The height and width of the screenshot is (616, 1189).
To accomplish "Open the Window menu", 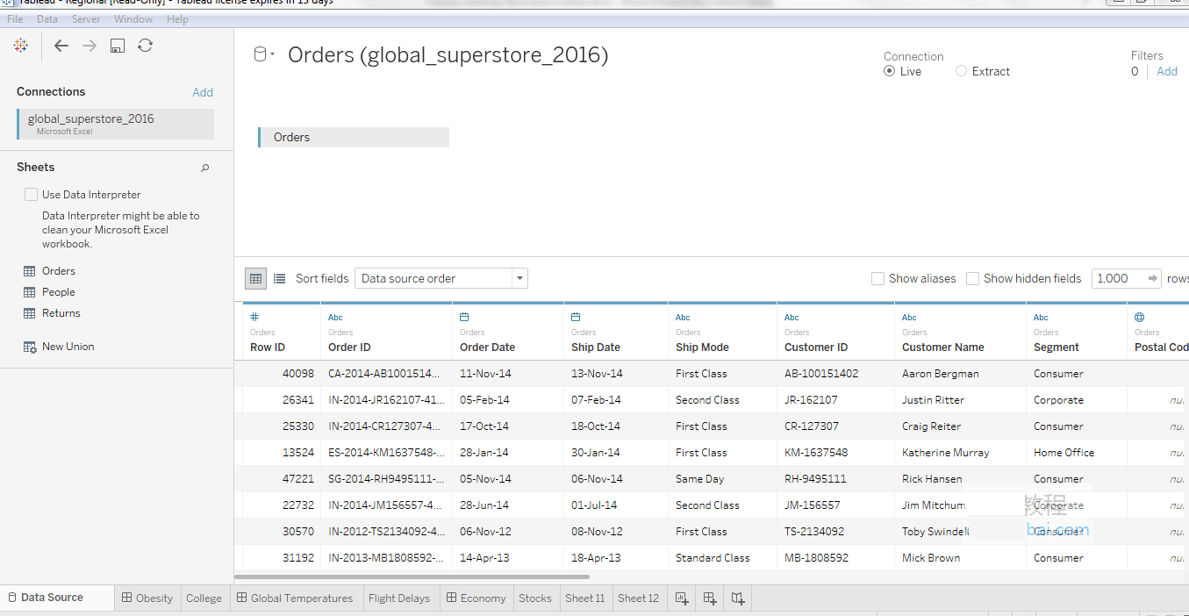I will tap(133, 19).
